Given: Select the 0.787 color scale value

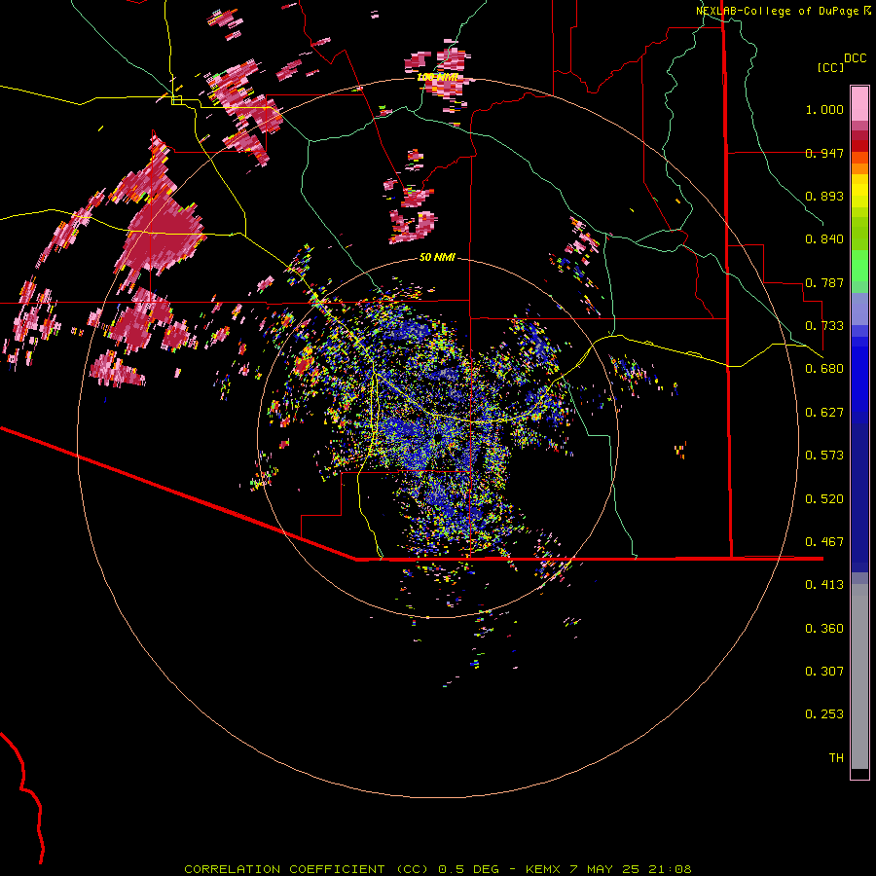Looking at the screenshot, I should 824,282.
